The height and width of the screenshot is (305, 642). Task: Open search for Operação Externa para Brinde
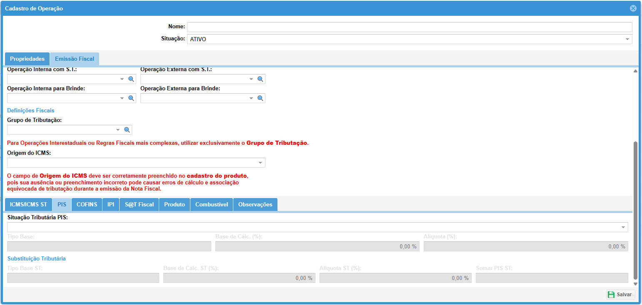point(260,98)
